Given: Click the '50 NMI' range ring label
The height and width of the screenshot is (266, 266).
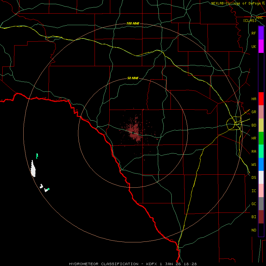Looking at the screenshot, I should (133, 78).
